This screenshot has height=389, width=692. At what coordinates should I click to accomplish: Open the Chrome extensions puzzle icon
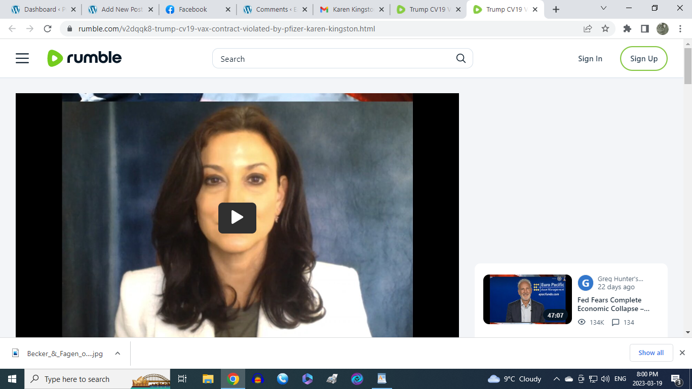tap(627, 29)
